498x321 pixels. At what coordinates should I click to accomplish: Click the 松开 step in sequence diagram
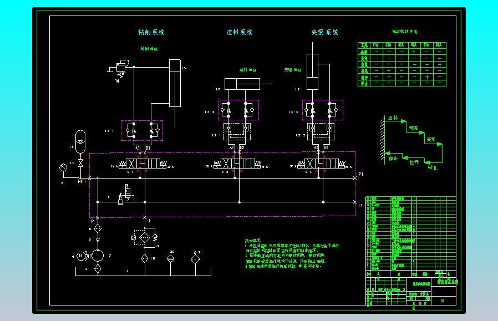414,162
